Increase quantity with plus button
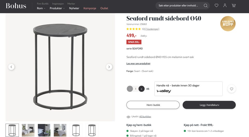Screen dimensions: 249x137 tap(142, 89)
